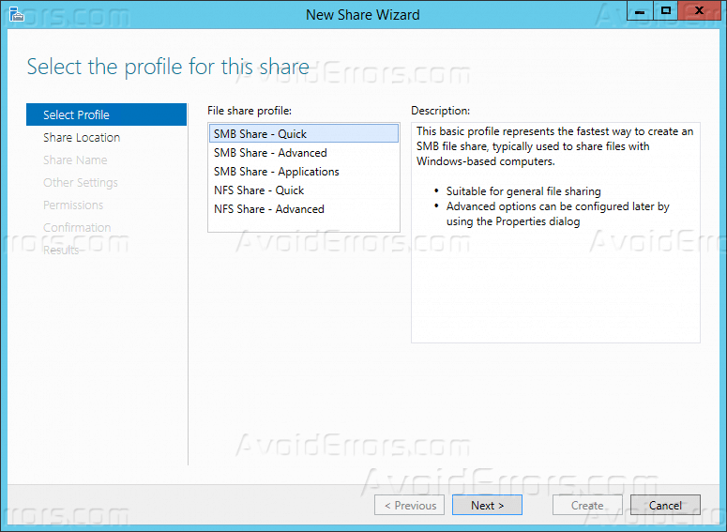Minimize the New Share Wizard window
Screen dimensions: 727x532
click(x=640, y=10)
